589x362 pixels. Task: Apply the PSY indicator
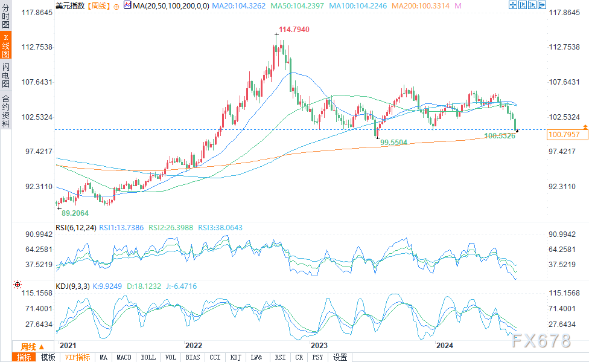[317, 357]
